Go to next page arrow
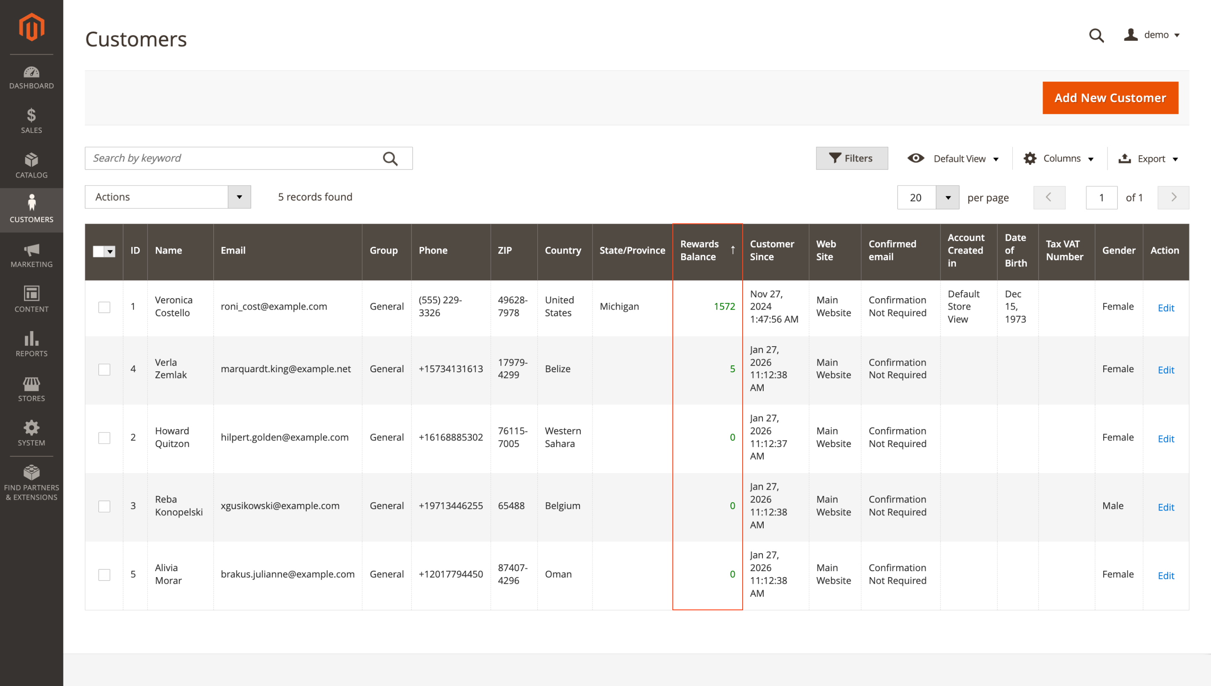This screenshot has height=686, width=1211. pos(1173,197)
